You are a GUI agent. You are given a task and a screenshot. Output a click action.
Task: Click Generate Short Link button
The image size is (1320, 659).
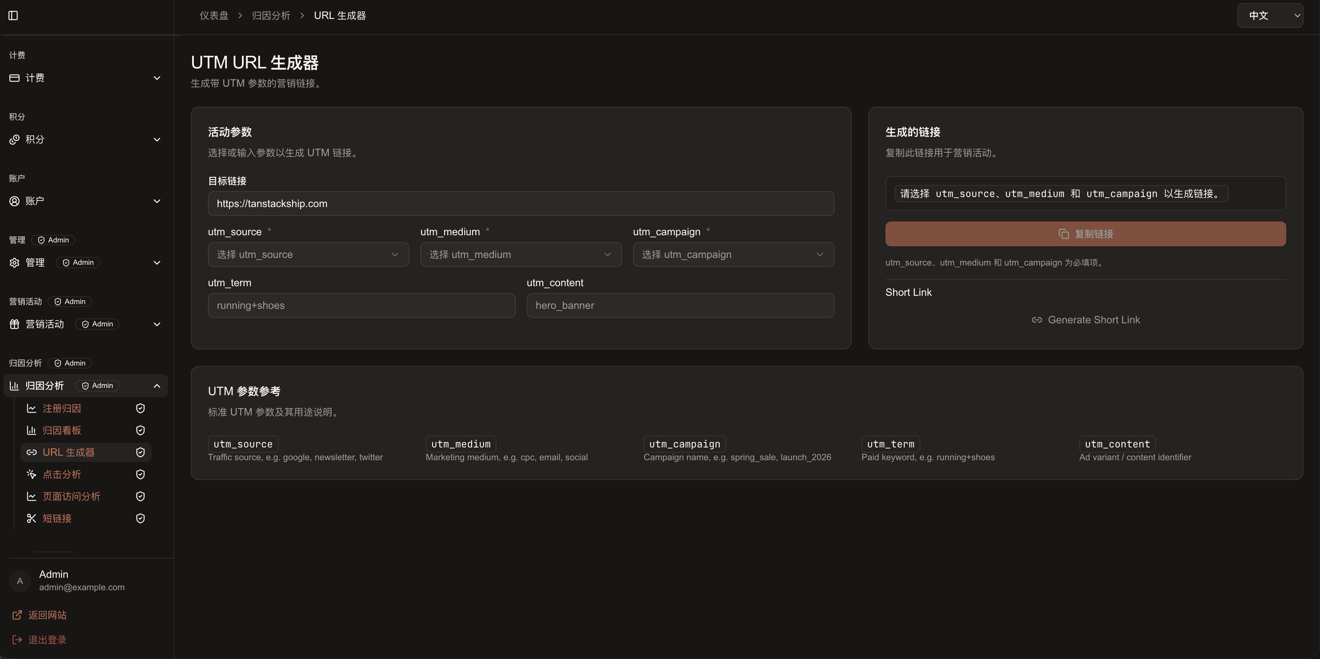pos(1085,320)
